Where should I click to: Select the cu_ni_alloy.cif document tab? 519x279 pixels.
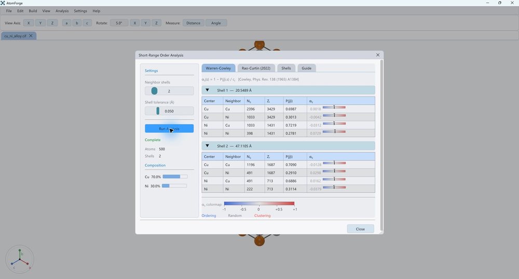point(15,36)
